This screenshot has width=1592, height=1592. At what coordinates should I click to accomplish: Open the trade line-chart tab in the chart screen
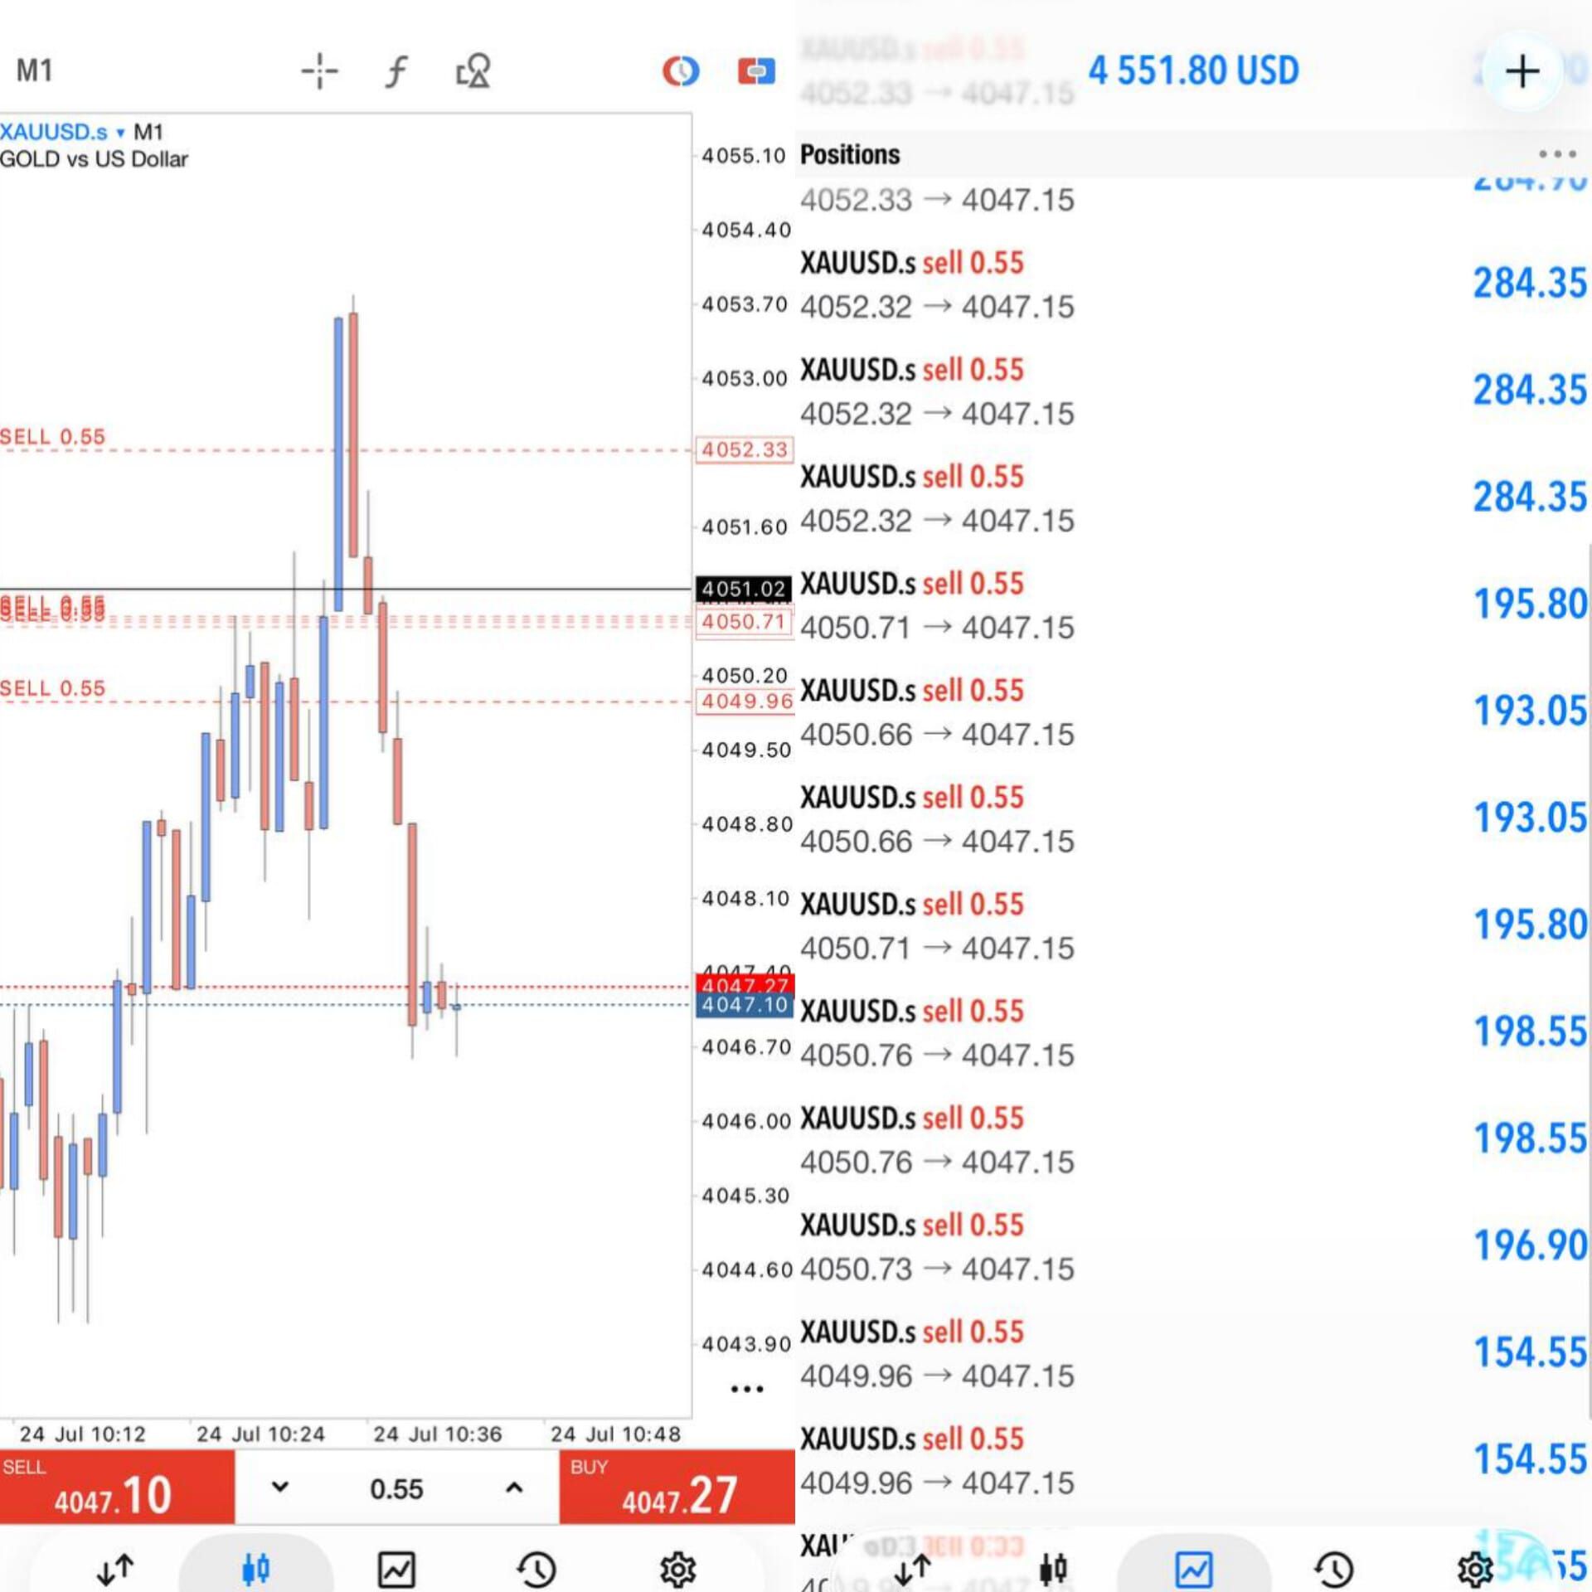pyautogui.click(x=396, y=1569)
